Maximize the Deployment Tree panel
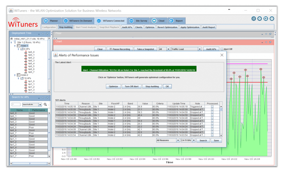The width and height of the screenshot is (284, 173). [x=43, y=34]
